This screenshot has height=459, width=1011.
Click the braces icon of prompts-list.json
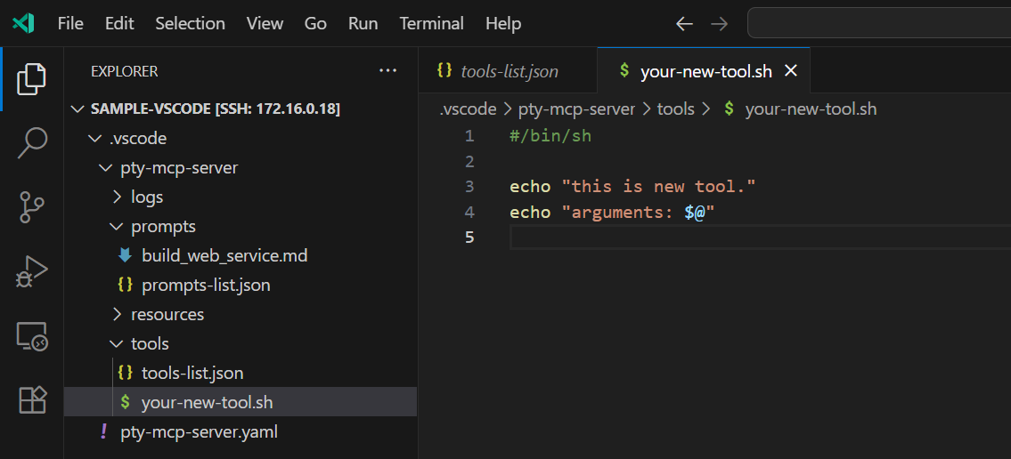pyautogui.click(x=125, y=285)
